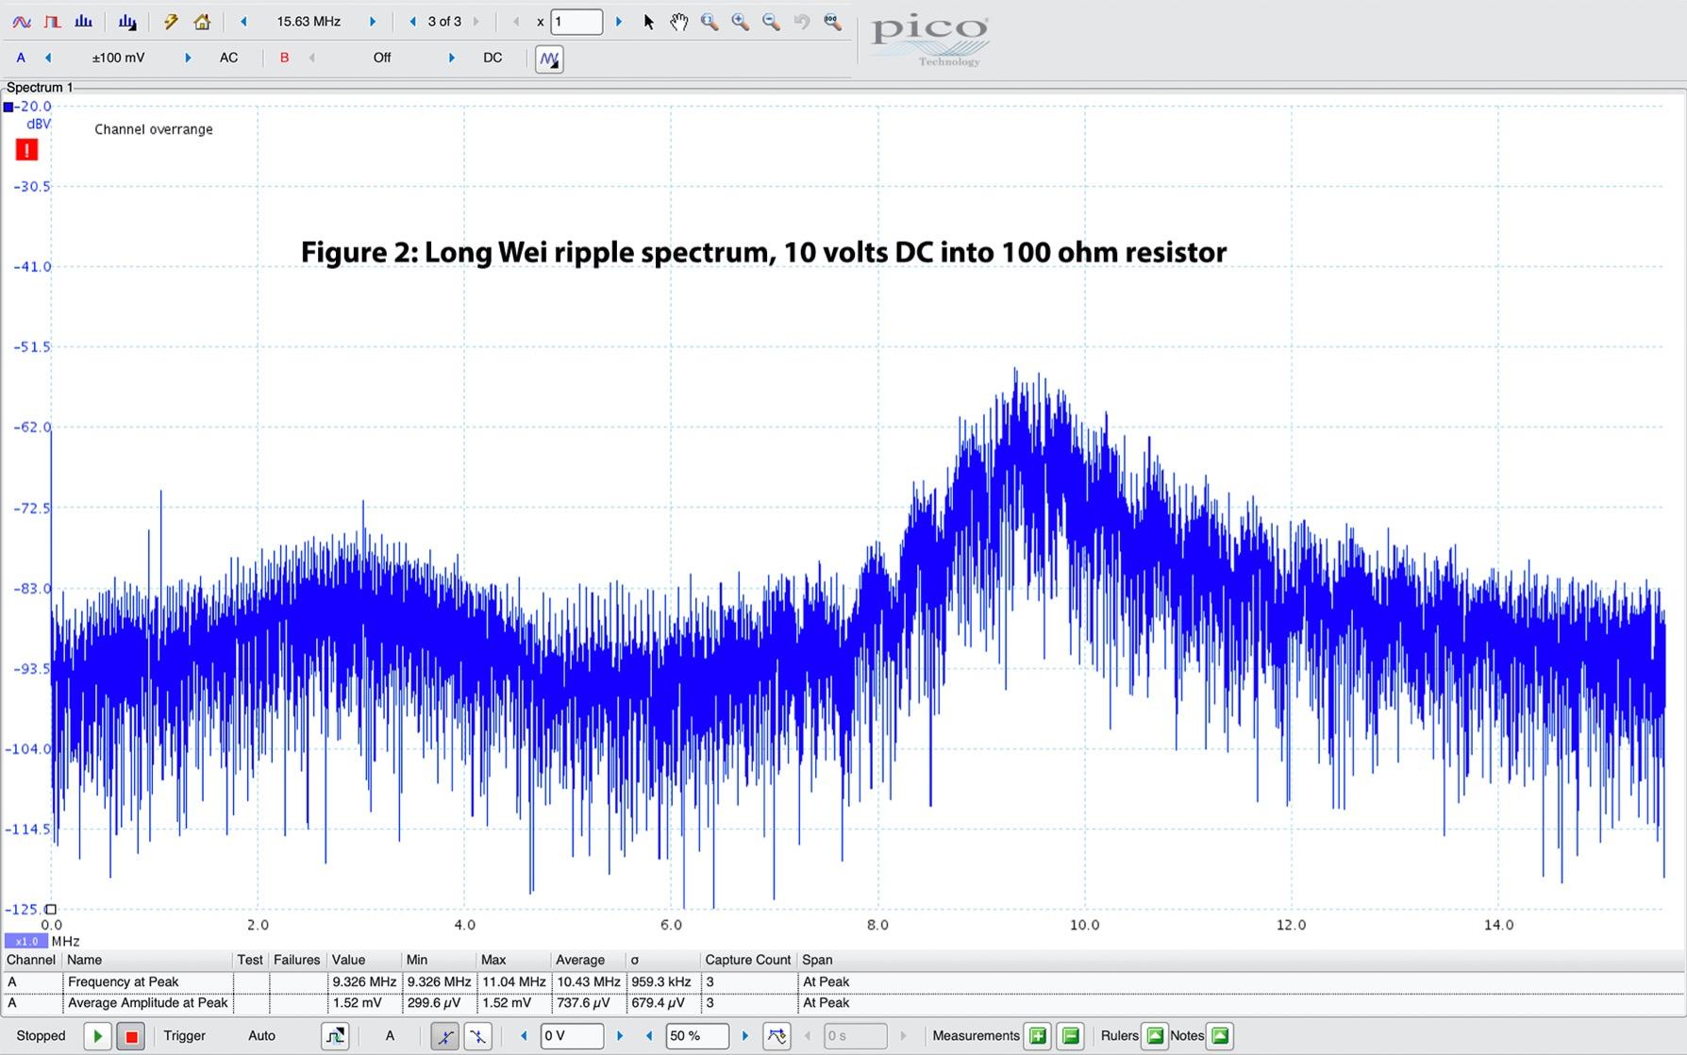Open automatic setup lightning icon

(171, 22)
